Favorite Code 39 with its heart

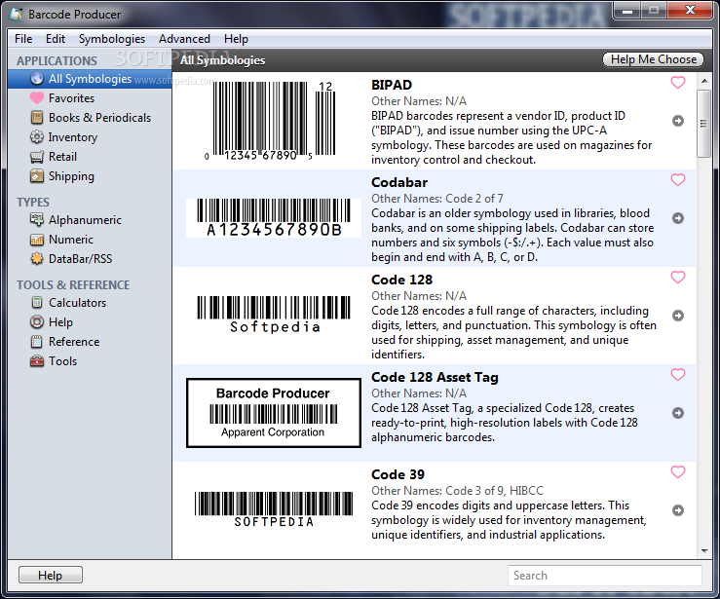tap(678, 471)
